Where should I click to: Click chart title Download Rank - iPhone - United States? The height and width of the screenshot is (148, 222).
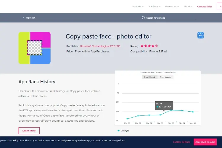point(157,72)
